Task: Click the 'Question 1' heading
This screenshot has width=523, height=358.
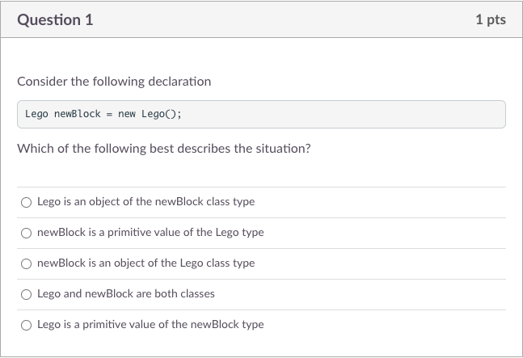Action: pos(55,19)
